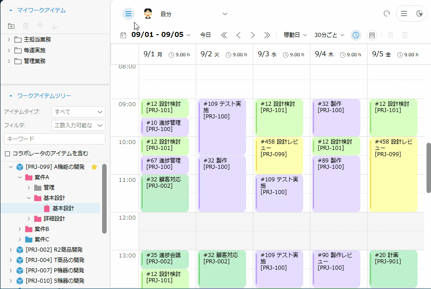Switch to the list view toggle at top right
431x289 pixels.
(x=404, y=14)
